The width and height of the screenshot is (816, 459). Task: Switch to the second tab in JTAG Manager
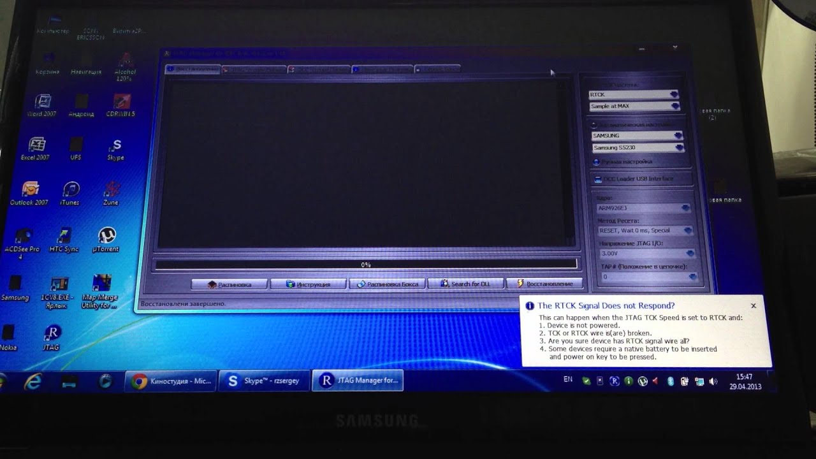tap(255, 69)
